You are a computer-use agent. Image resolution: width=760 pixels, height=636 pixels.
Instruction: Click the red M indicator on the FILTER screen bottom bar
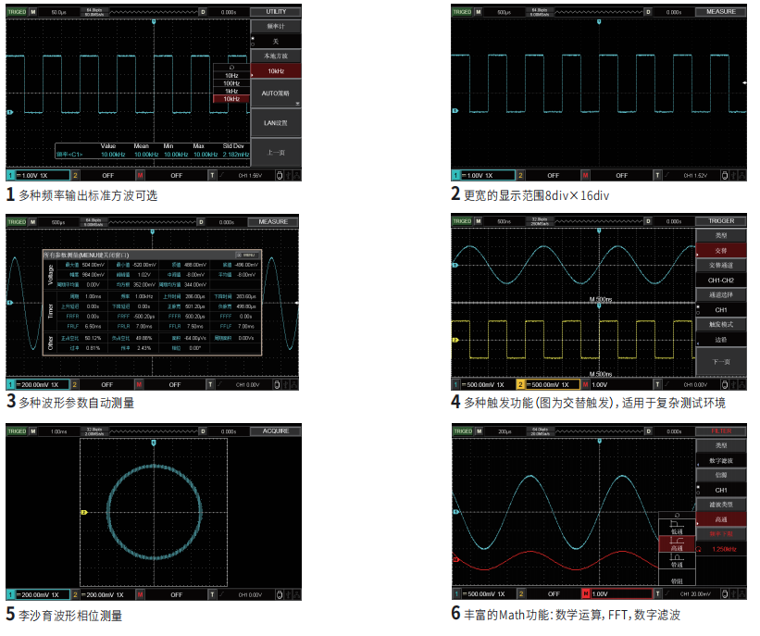point(586,593)
